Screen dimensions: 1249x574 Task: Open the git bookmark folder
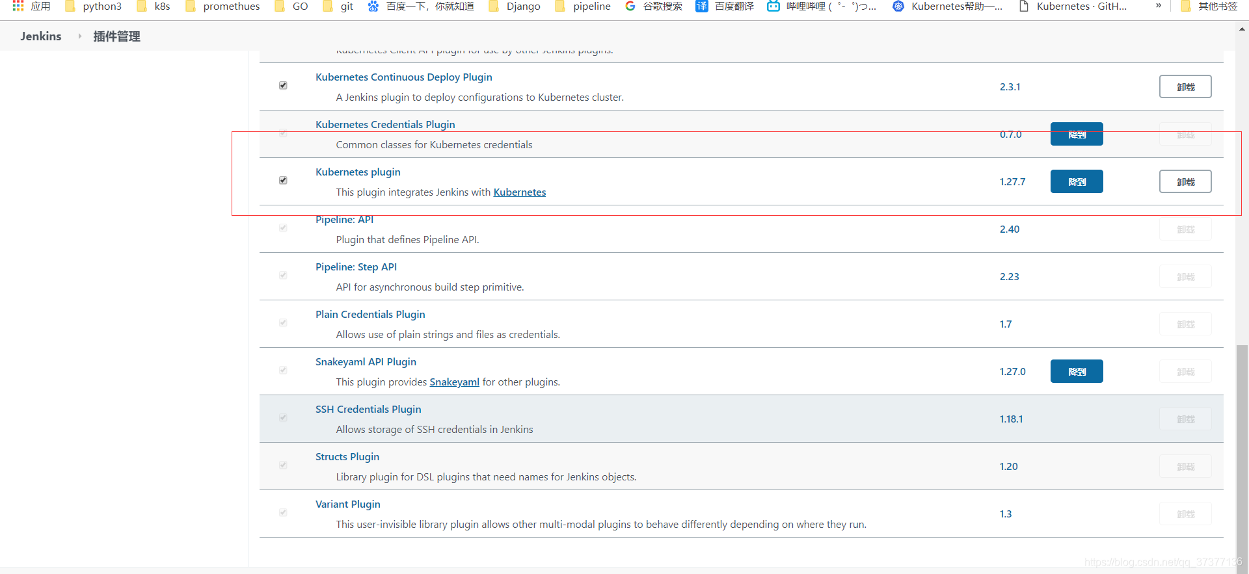point(338,7)
